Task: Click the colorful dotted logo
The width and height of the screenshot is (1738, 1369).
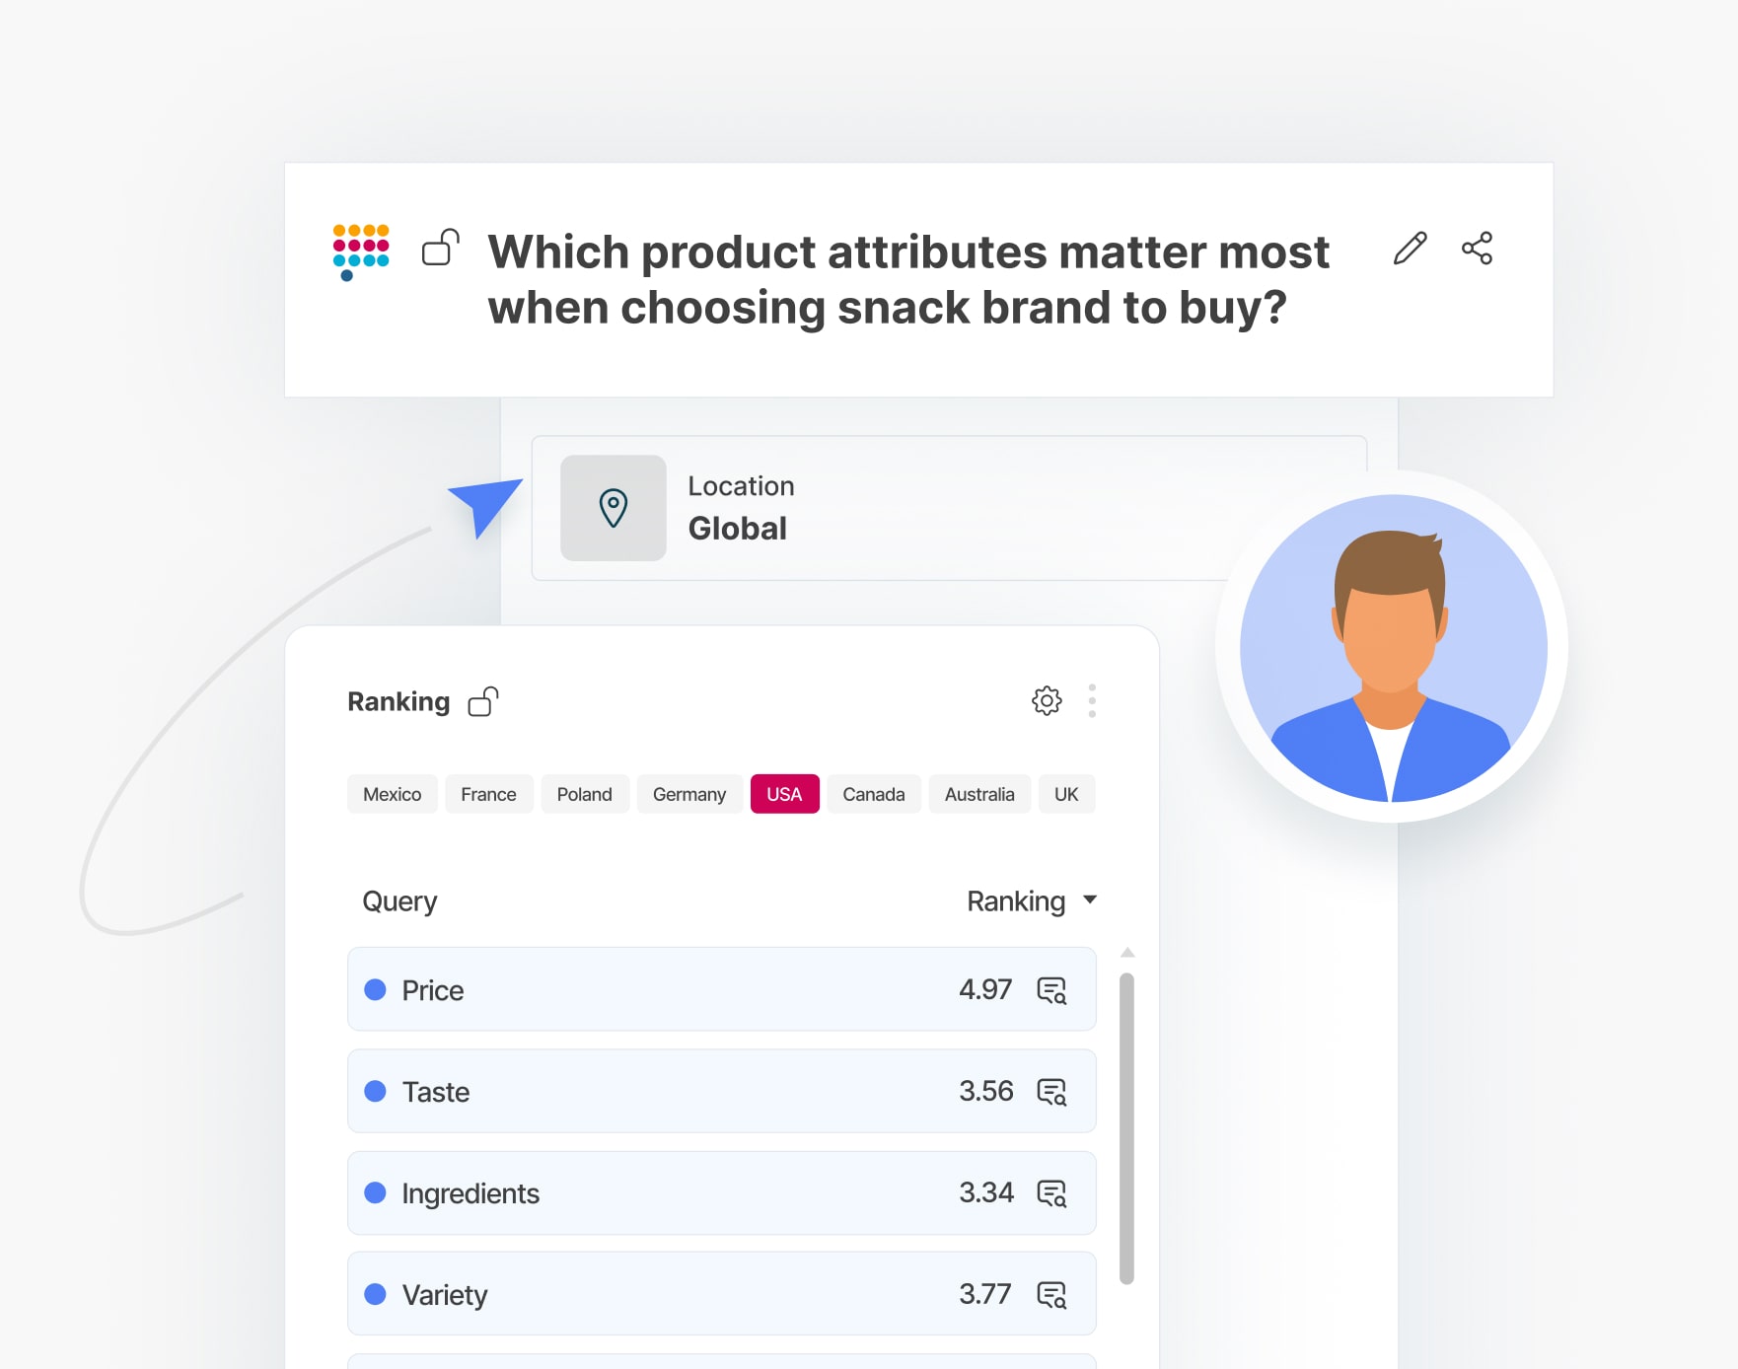Action: (x=361, y=252)
